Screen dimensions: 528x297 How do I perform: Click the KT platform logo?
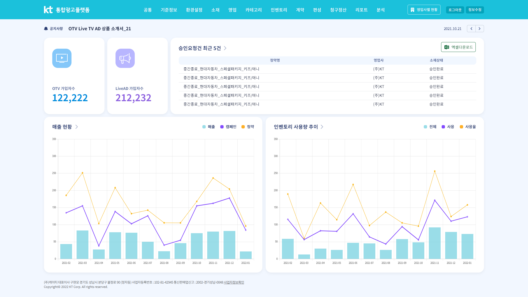point(67,10)
